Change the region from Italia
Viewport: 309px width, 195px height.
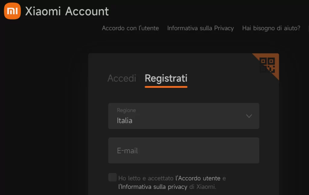point(184,116)
